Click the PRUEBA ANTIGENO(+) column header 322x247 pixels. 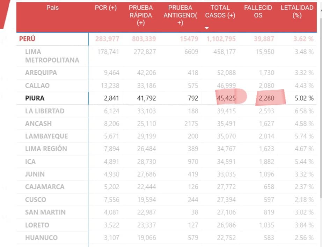(181, 15)
